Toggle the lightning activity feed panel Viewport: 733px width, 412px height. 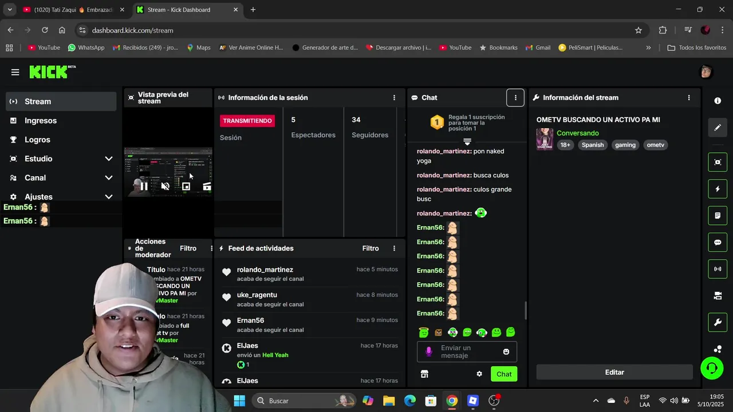[718, 189]
